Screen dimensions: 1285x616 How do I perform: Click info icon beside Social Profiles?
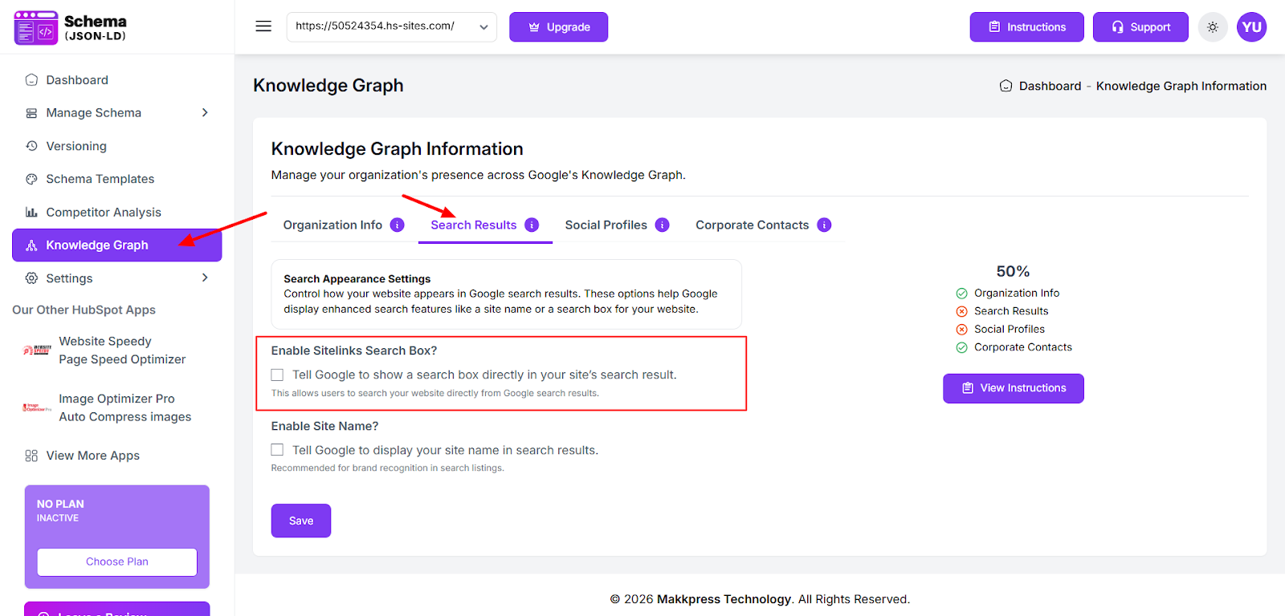tap(662, 225)
